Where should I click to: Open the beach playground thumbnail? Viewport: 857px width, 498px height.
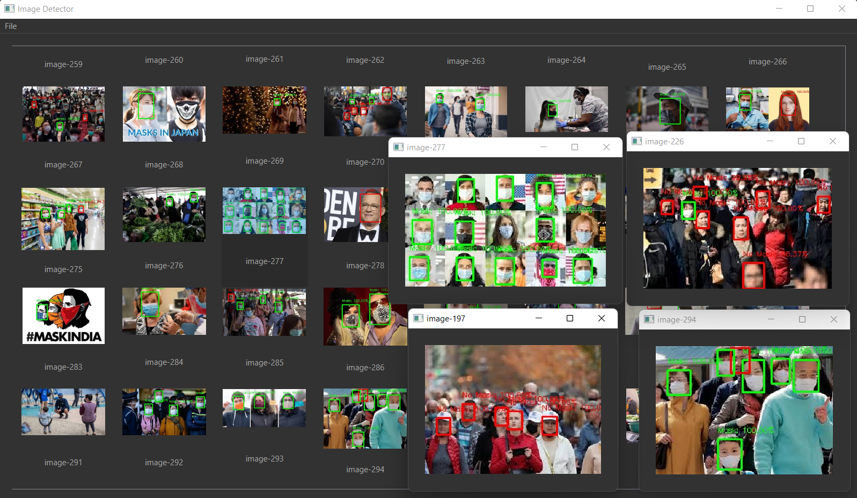[63, 412]
